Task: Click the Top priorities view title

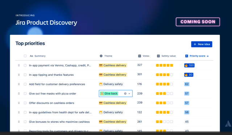Action: tap(30, 43)
